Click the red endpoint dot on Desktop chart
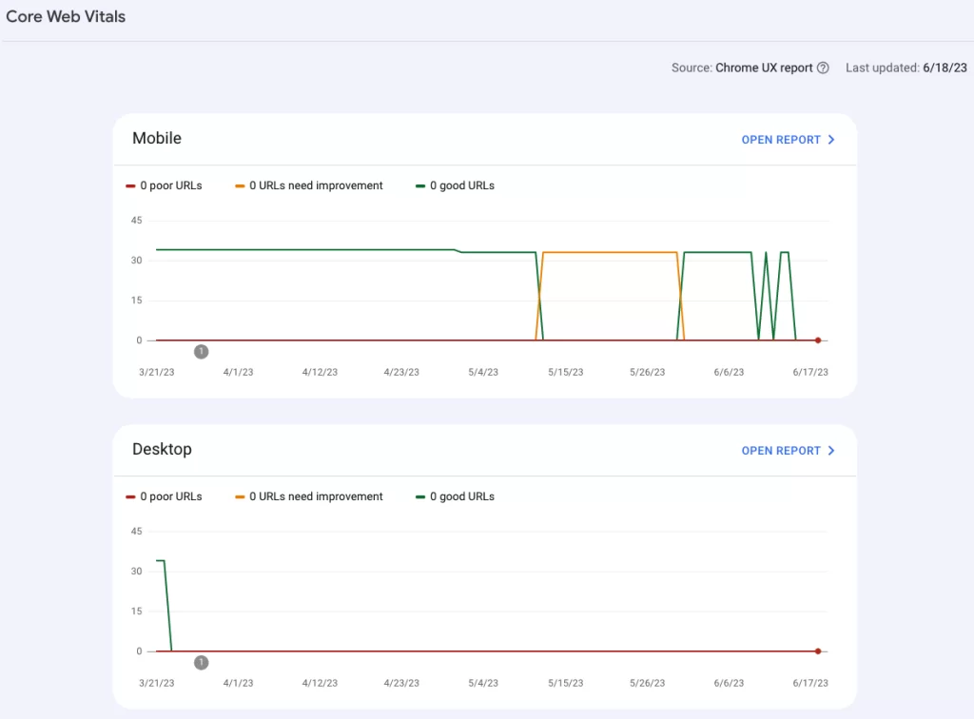The image size is (974, 719). coord(818,651)
